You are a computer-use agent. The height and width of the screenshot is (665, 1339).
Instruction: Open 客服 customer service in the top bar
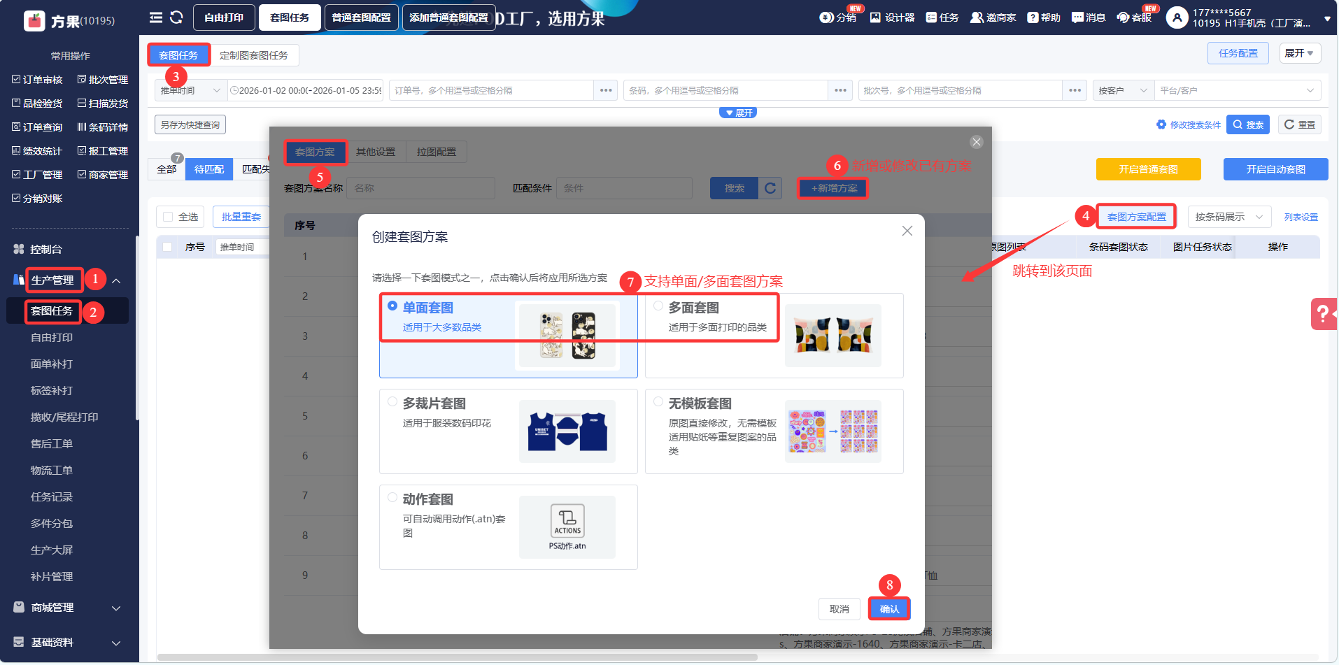(x=1134, y=17)
